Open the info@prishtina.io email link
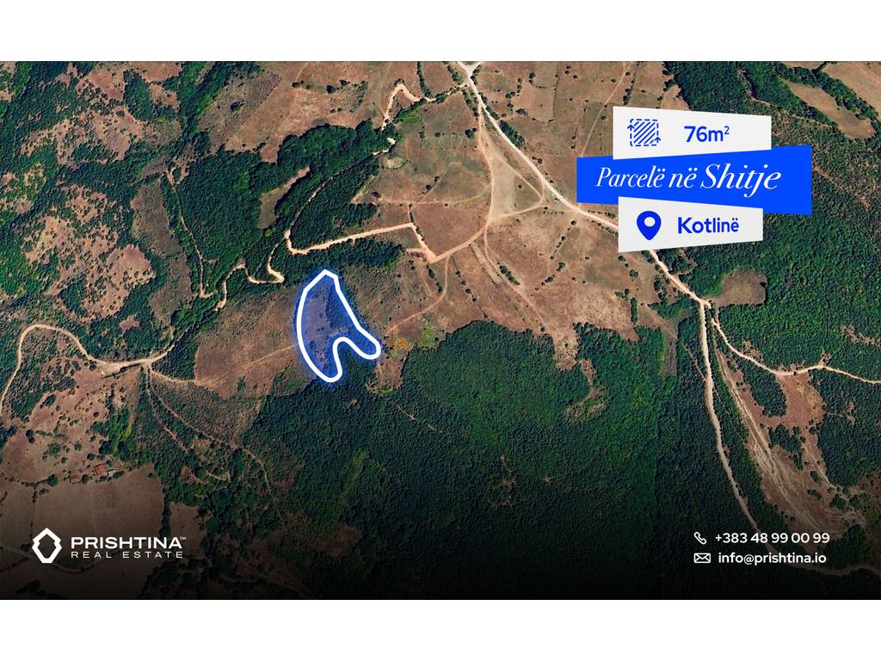The width and height of the screenshot is (881, 661). tap(772, 558)
